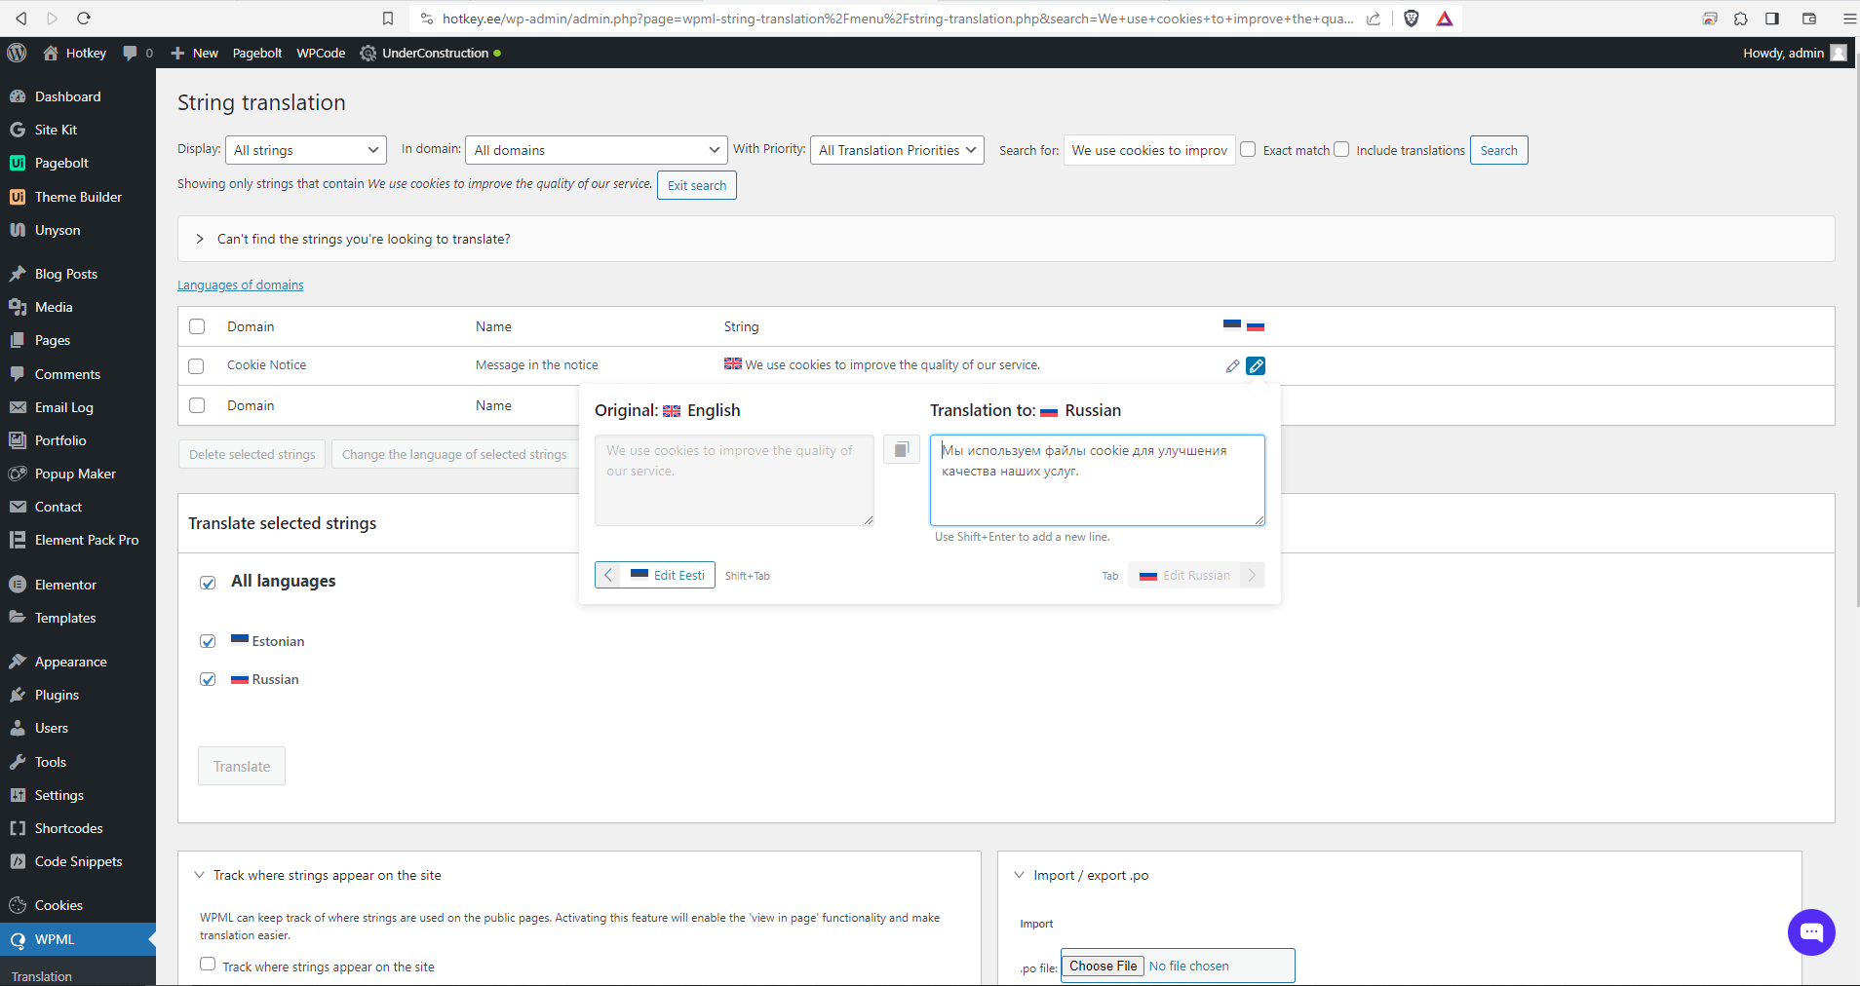Check the Cookie Notice row checkbox
The image size is (1860, 986).
click(196, 366)
